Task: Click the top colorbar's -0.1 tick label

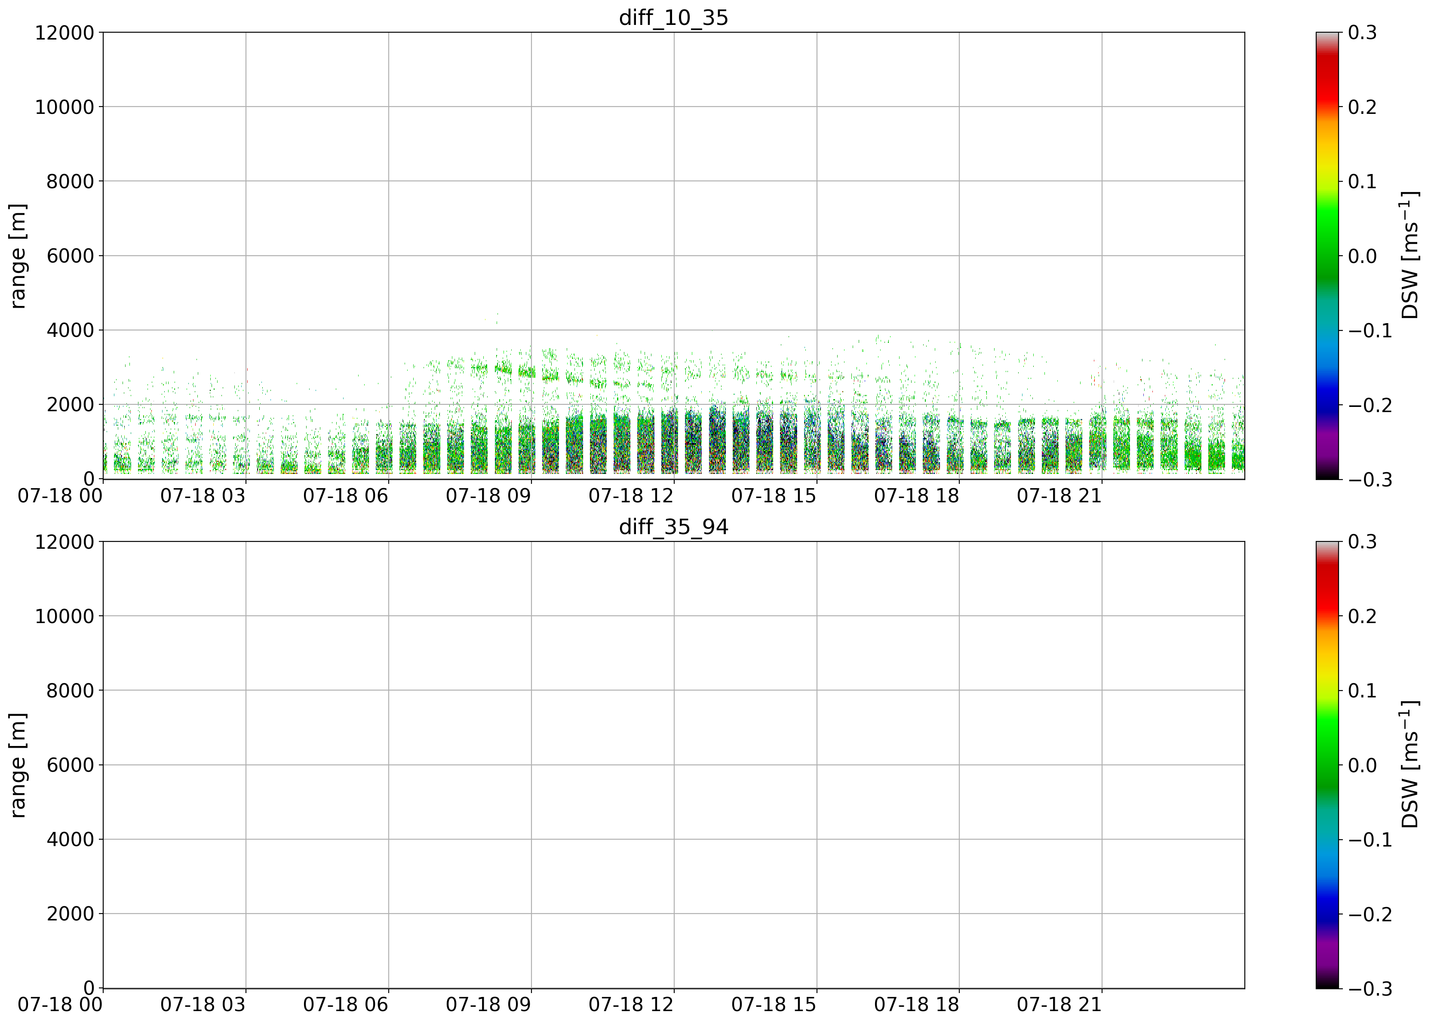Action: (x=1369, y=330)
